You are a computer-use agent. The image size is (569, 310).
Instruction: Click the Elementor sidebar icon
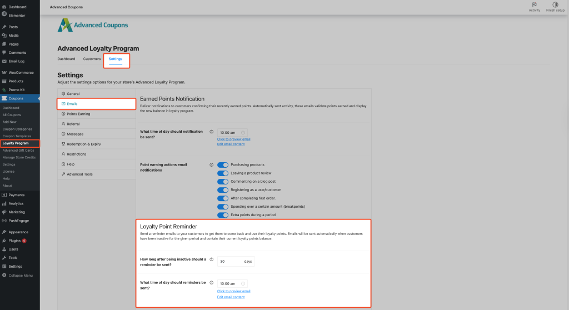click(4, 15)
